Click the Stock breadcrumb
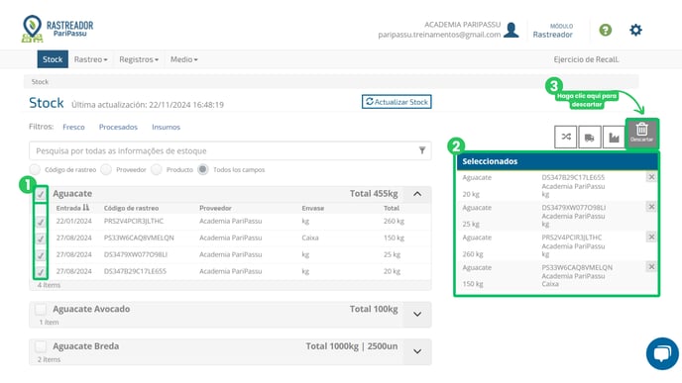 (x=40, y=81)
